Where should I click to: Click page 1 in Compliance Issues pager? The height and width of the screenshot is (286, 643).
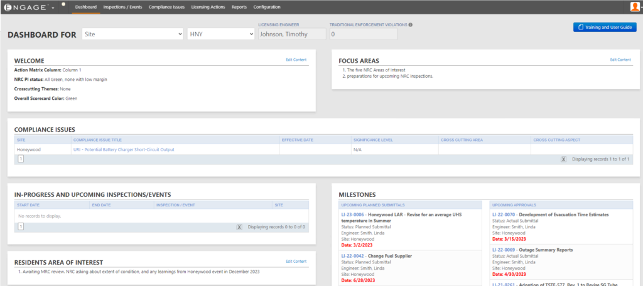click(21, 159)
